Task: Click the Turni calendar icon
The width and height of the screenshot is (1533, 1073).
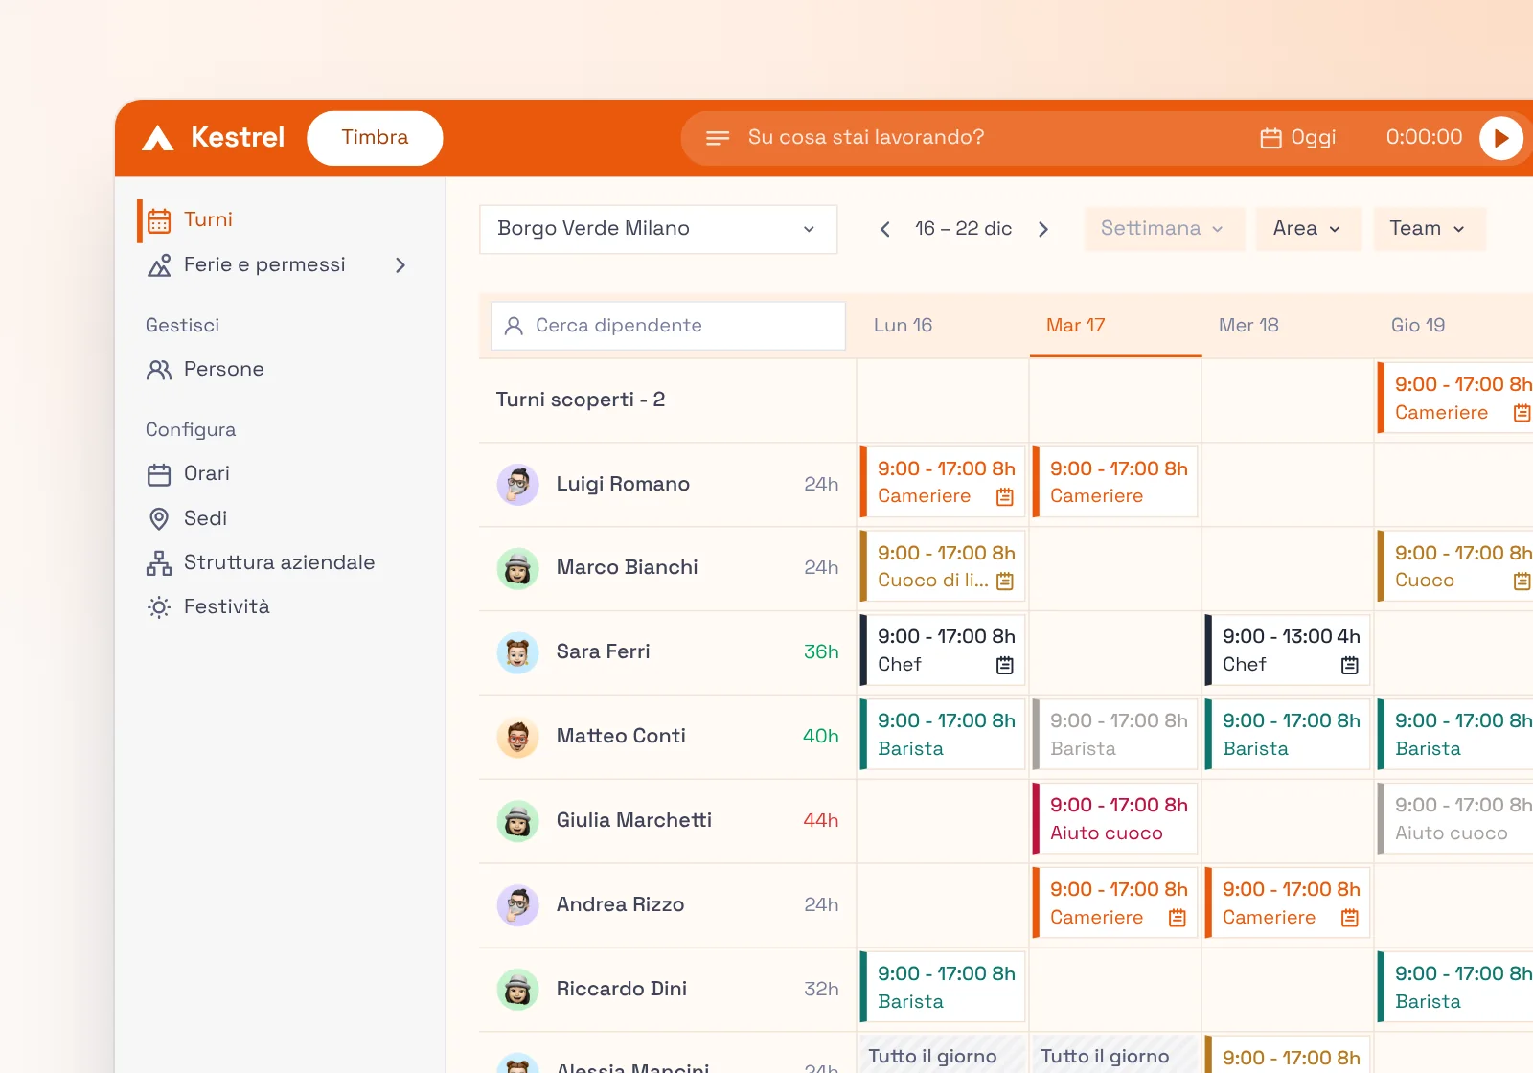Action: click(159, 220)
